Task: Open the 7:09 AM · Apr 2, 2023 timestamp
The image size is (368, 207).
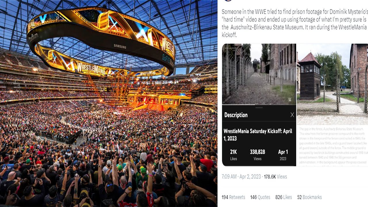Action: pos(241,177)
